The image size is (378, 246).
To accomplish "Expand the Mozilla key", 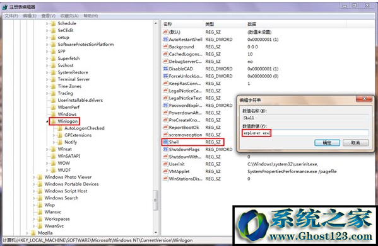I will [27, 233].
